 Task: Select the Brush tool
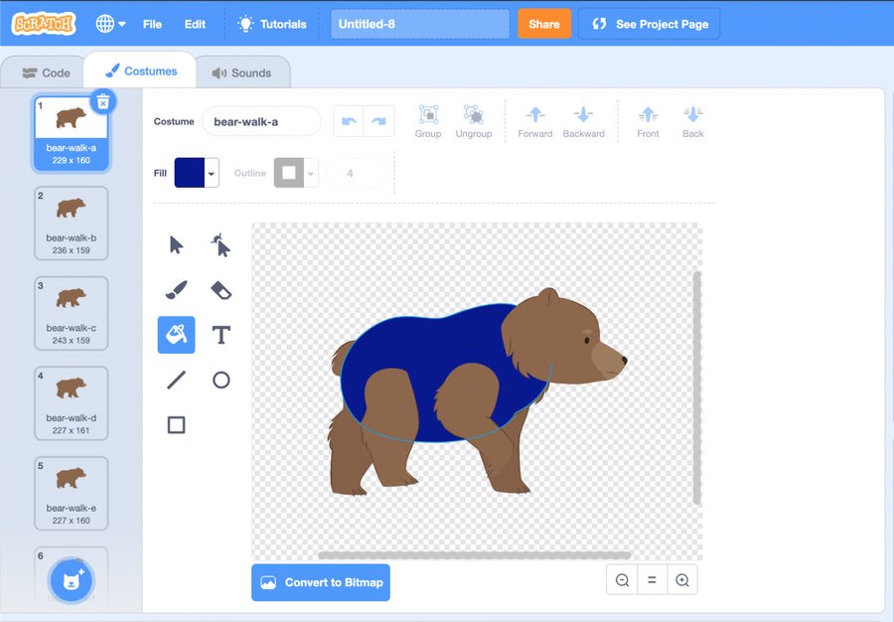click(x=176, y=290)
